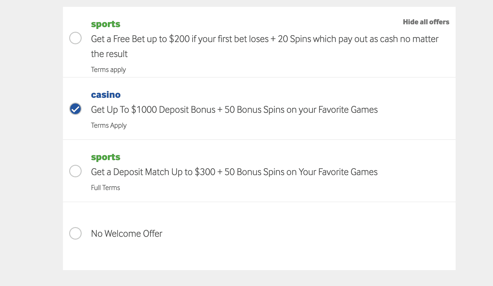
Task: View Full Terms of the Deposit Match offer
Action: (105, 187)
